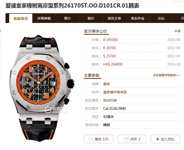The width and height of the screenshot is (184, 150).
Task: Click the plus icon for 加入对比
Action: [x=158, y=139]
